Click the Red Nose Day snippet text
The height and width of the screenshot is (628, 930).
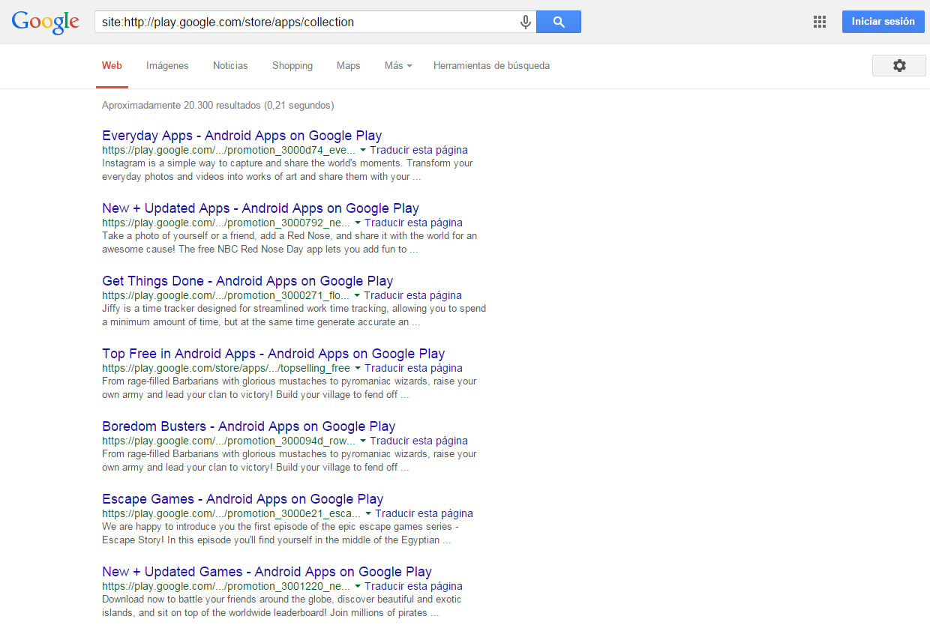pos(289,243)
